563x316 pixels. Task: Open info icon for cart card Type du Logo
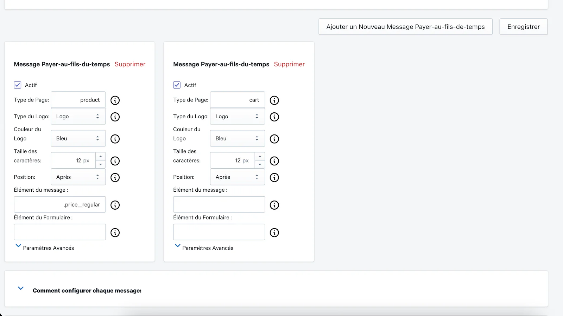click(274, 117)
